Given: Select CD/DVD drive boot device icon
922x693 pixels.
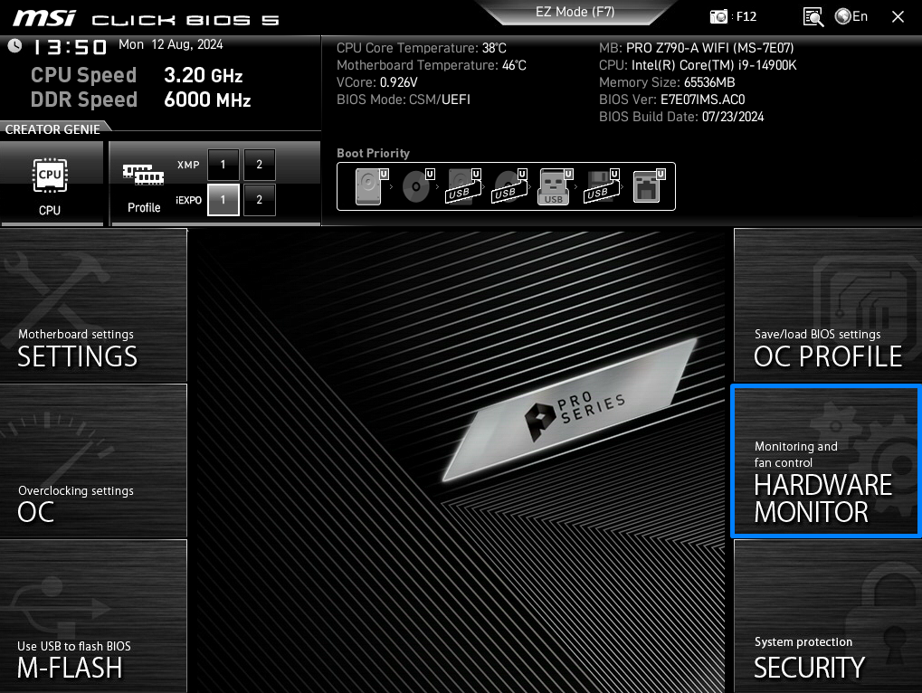Looking at the screenshot, I should click(417, 186).
